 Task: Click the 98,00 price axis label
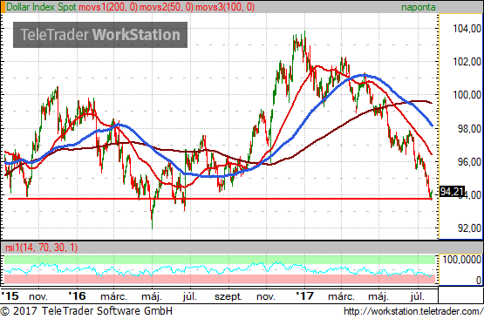469,129
